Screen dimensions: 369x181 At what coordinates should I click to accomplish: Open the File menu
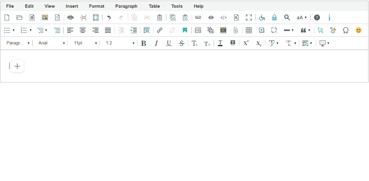click(x=10, y=6)
